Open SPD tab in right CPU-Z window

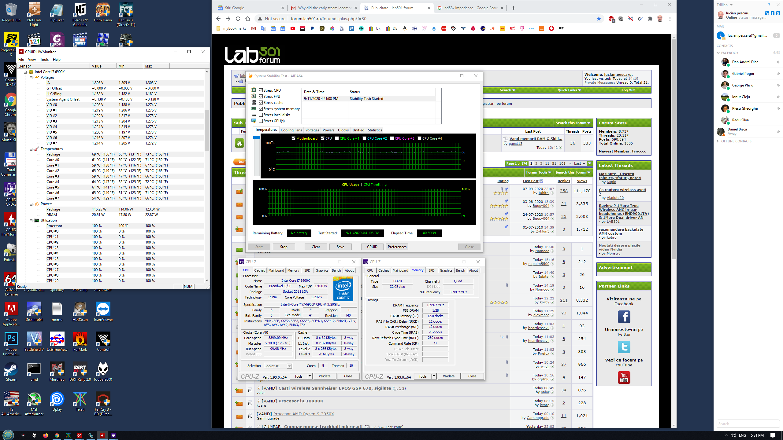point(431,270)
